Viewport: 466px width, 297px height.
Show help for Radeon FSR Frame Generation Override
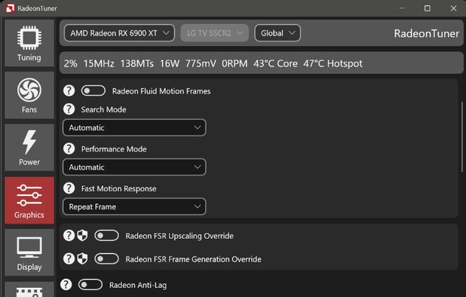pos(69,259)
